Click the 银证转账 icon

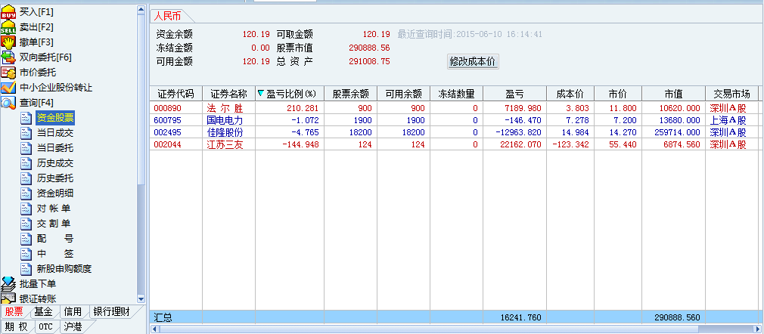[x=8, y=298]
